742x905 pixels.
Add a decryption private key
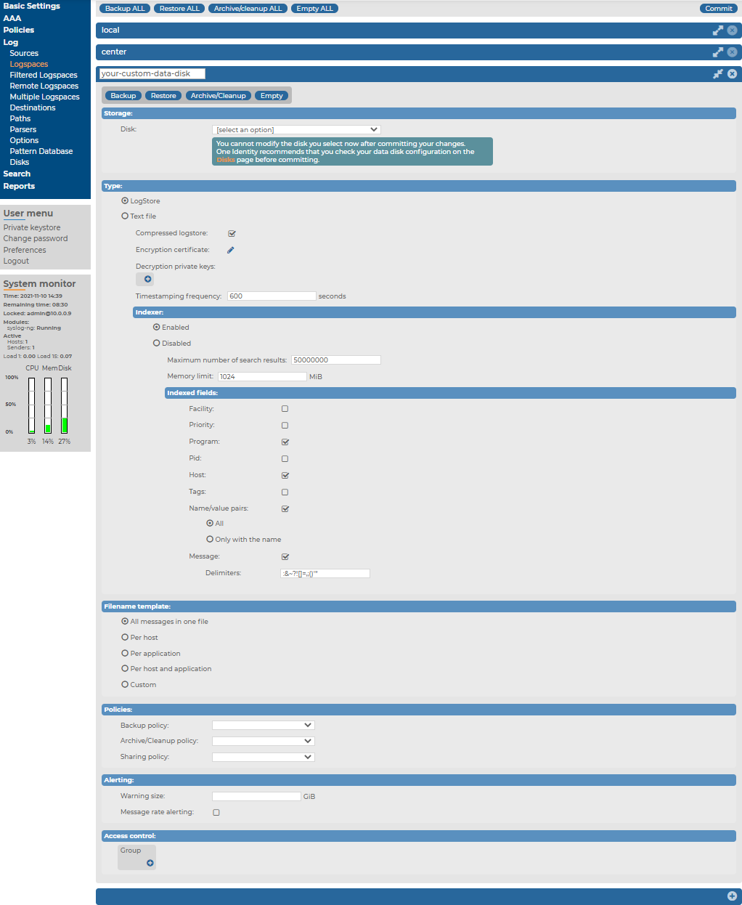[147, 279]
